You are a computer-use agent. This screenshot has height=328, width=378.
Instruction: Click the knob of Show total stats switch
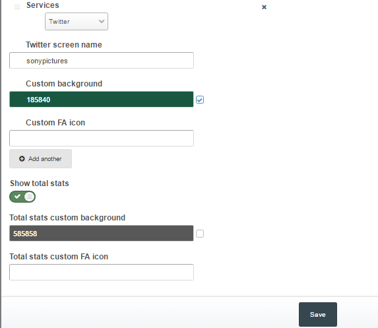[x=30, y=197]
